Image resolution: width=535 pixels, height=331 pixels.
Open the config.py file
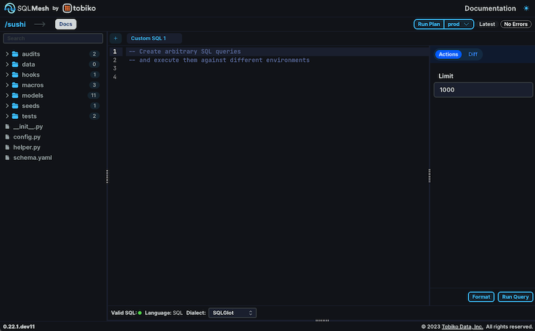click(x=27, y=137)
